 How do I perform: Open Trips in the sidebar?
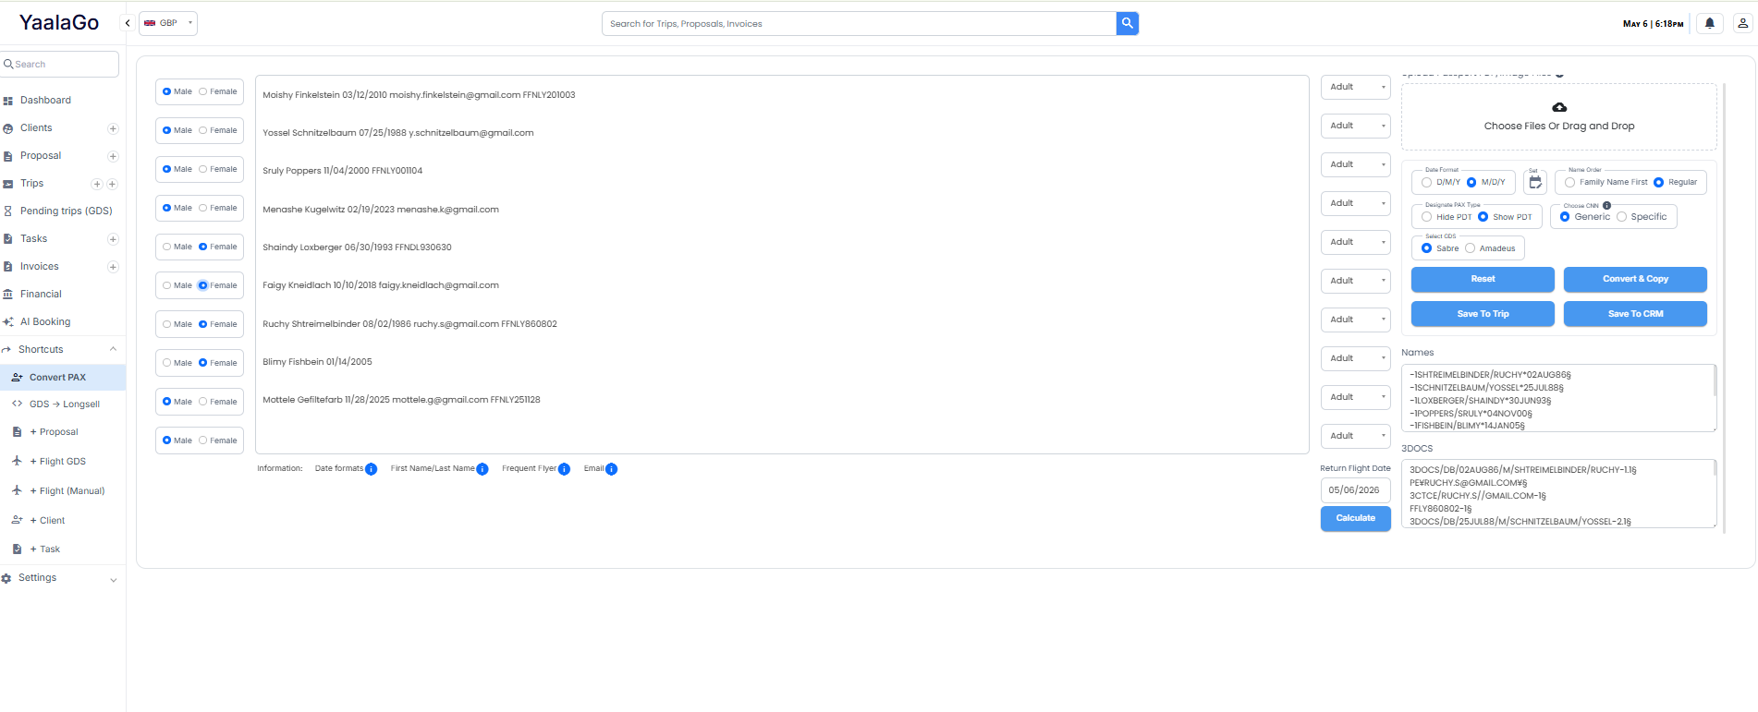pyautogui.click(x=31, y=184)
